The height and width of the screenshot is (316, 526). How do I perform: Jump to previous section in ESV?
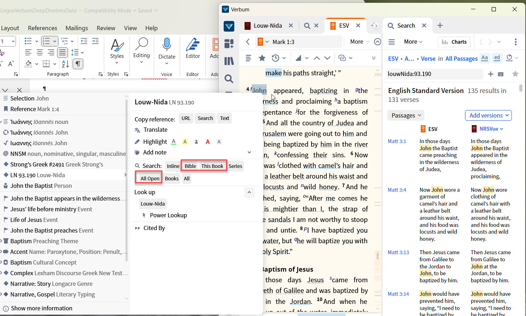pos(317,58)
